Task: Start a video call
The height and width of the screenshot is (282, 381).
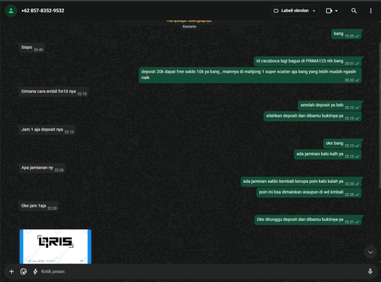Action: click(329, 11)
